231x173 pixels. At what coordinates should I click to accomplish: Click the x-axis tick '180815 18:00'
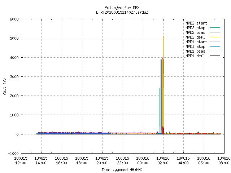[x=82, y=161]
